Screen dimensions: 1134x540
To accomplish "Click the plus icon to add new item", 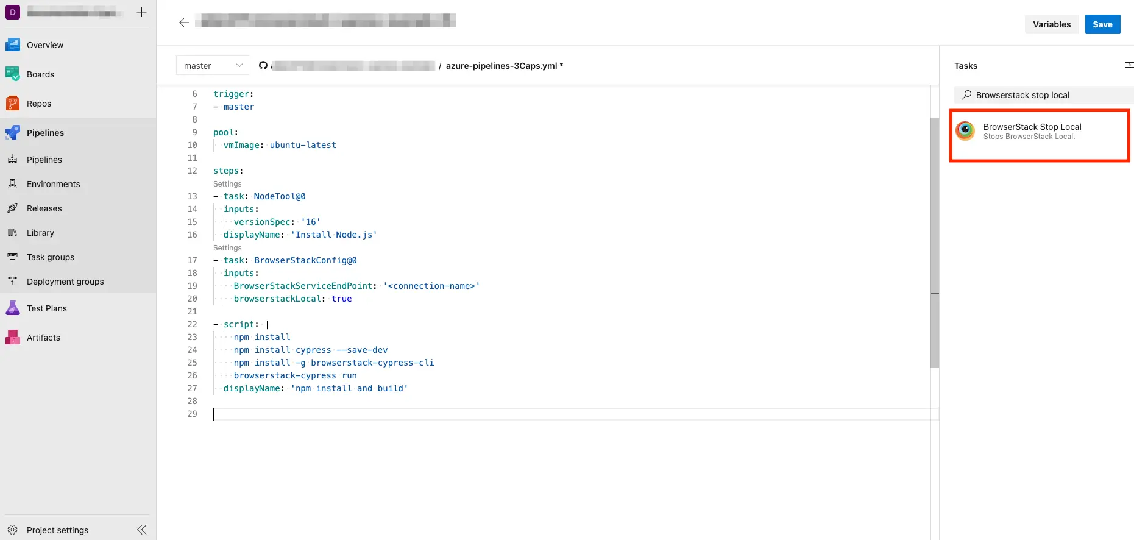I will (141, 12).
